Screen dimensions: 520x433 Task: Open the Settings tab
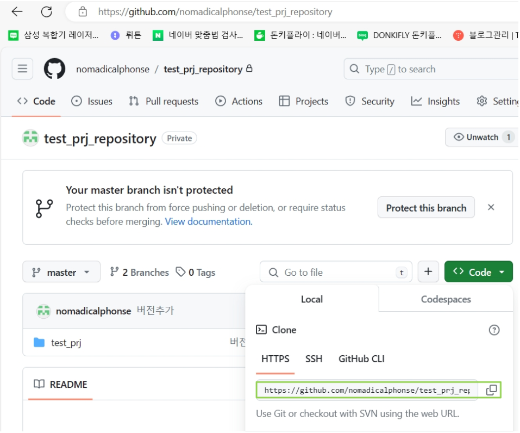pyautogui.click(x=497, y=101)
